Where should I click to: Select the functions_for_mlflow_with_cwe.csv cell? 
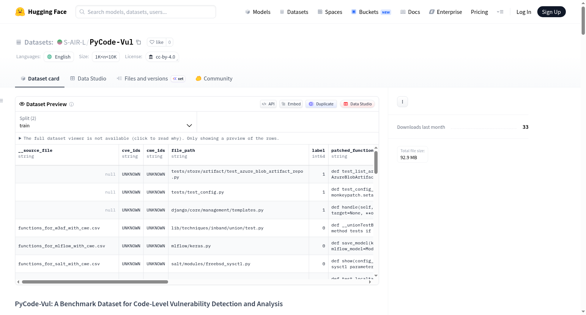[67, 246]
